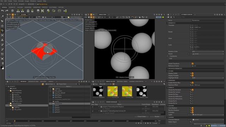Toggle Receive Shadows checkbox

(x=192, y=110)
